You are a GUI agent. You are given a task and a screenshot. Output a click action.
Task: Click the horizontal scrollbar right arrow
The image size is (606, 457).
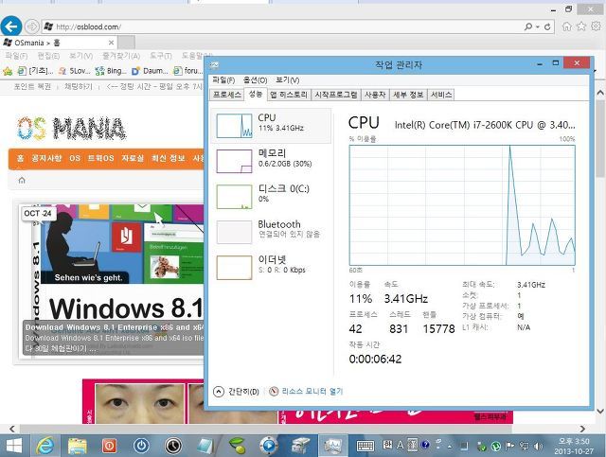click(x=582, y=429)
